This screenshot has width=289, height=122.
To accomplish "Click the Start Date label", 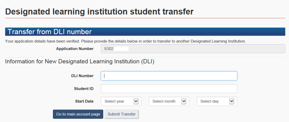I will (x=84, y=101).
